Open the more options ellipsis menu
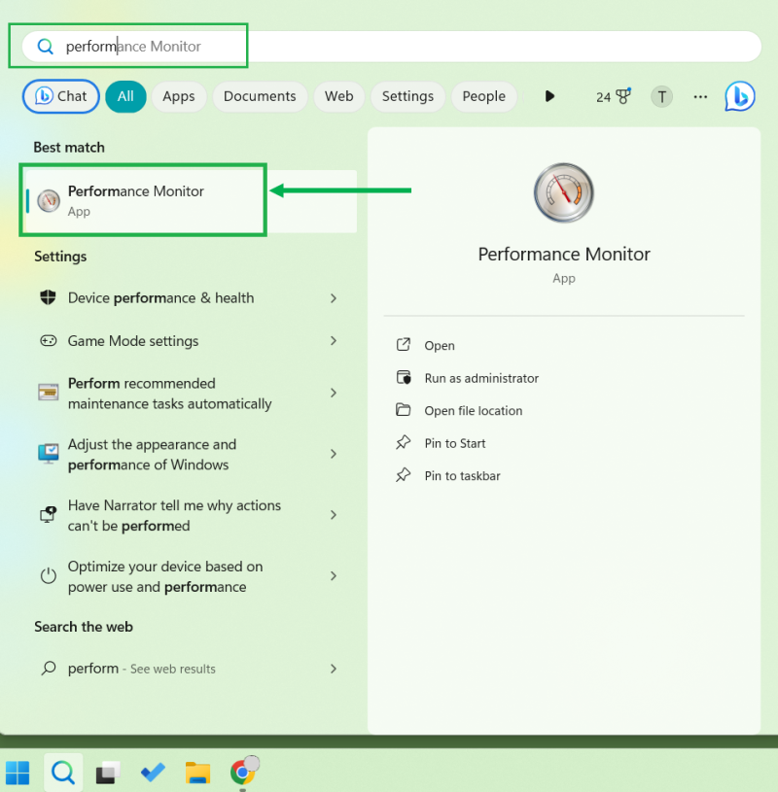This screenshot has height=792, width=778. tap(700, 96)
